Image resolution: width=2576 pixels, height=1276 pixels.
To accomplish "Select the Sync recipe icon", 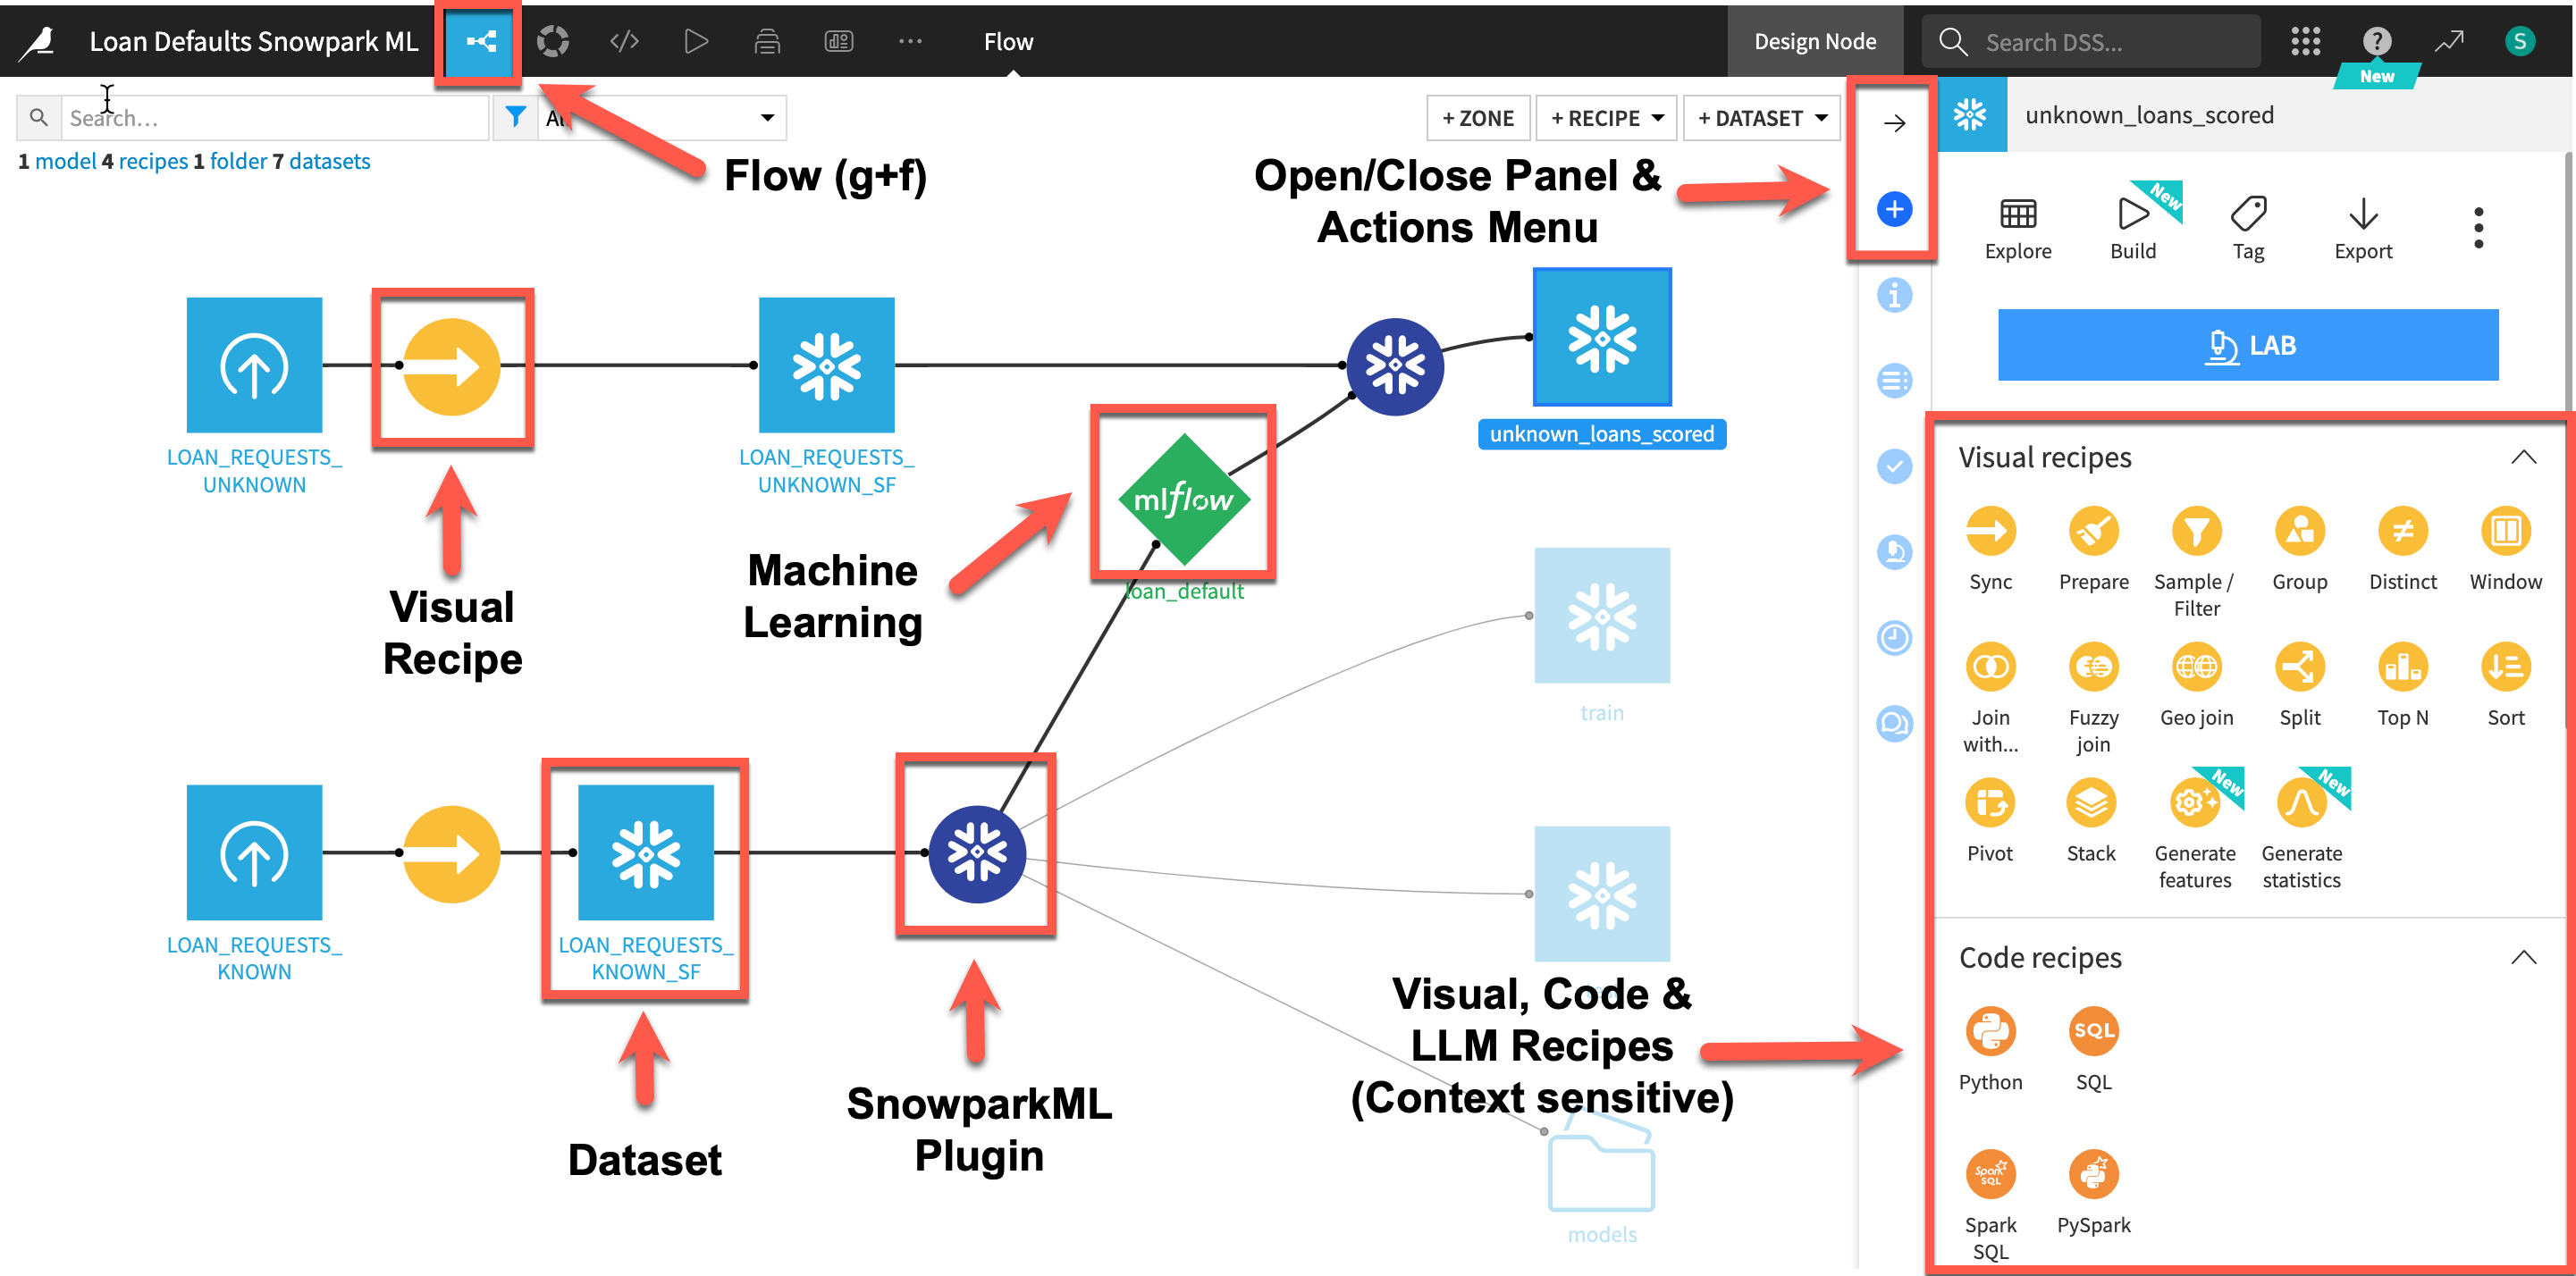I will 1990,532.
